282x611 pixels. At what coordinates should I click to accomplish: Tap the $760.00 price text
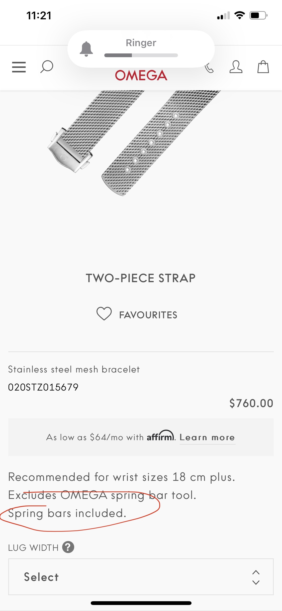(251, 403)
